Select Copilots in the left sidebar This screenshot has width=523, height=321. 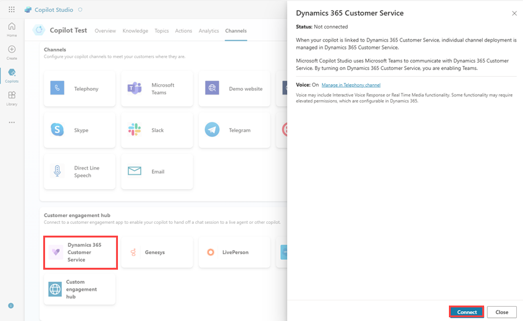tap(12, 75)
